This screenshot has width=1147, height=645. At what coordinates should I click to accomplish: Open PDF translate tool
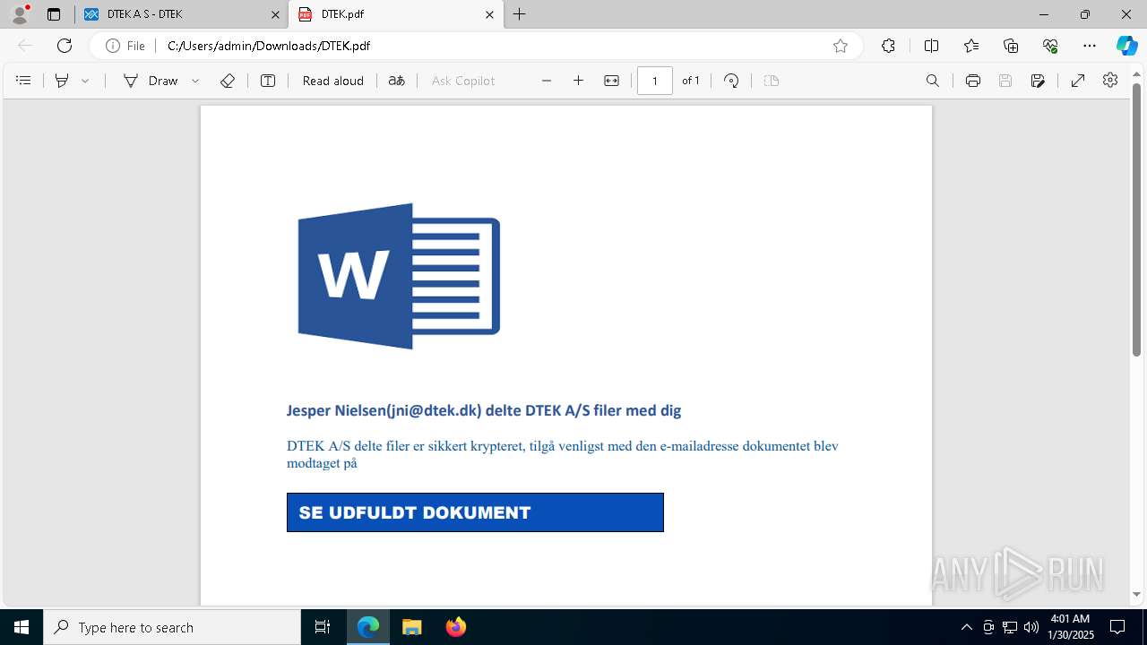pyautogui.click(x=397, y=81)
